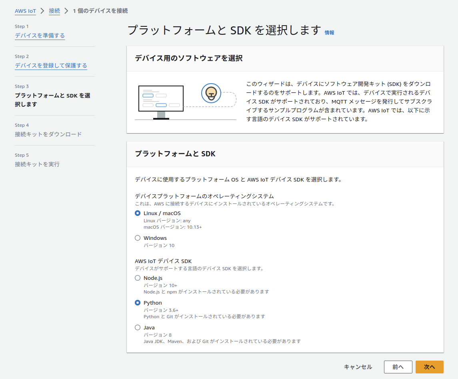Click the デバイス用のソフトウェアを選択 section header
Screen dimensions: 458x379
[190, 58]
